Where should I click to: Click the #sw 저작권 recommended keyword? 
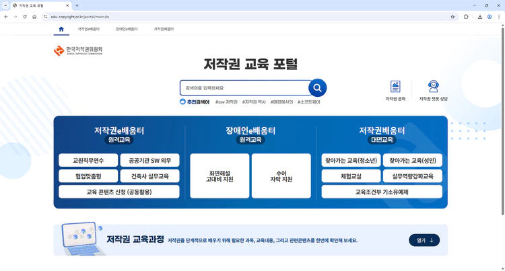[x=226, y=102]
